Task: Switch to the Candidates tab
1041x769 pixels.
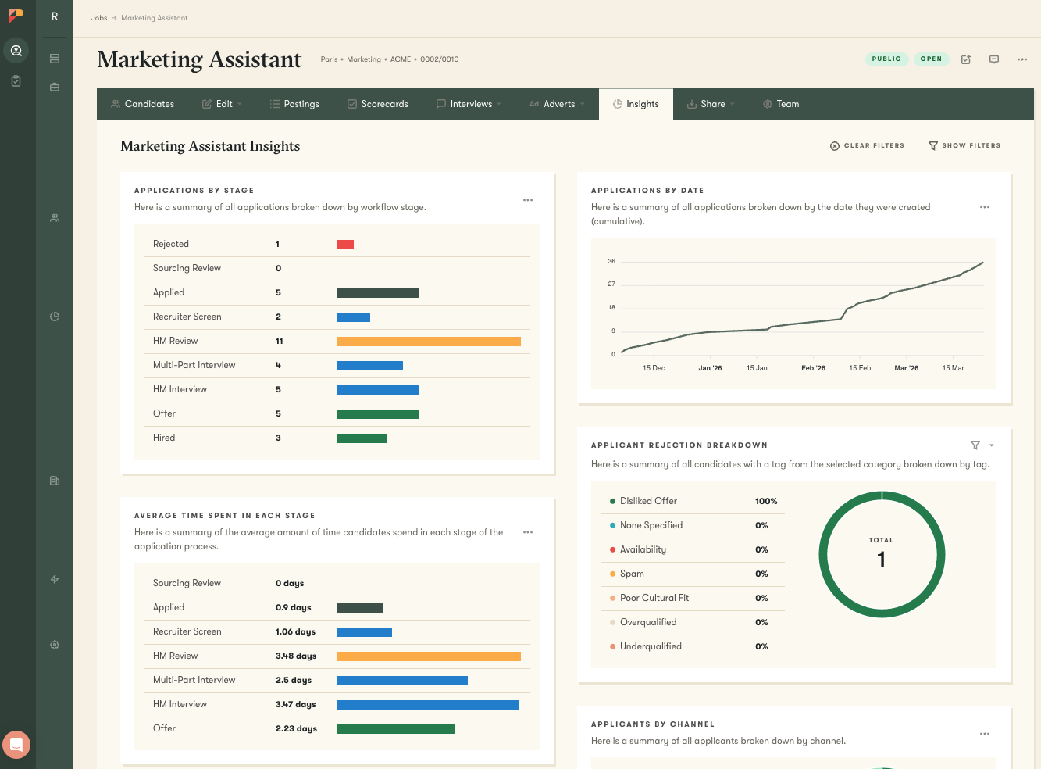Action: point(142,103)
